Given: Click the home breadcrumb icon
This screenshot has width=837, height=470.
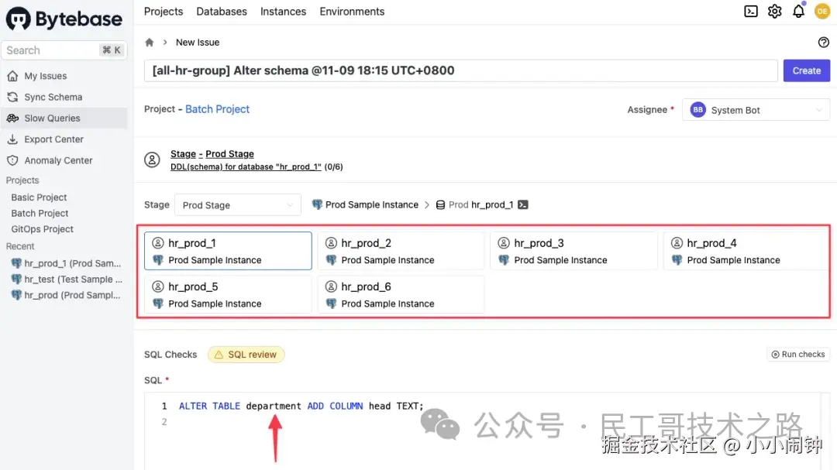Looking at the screenshot, I should tap(150, 42).
